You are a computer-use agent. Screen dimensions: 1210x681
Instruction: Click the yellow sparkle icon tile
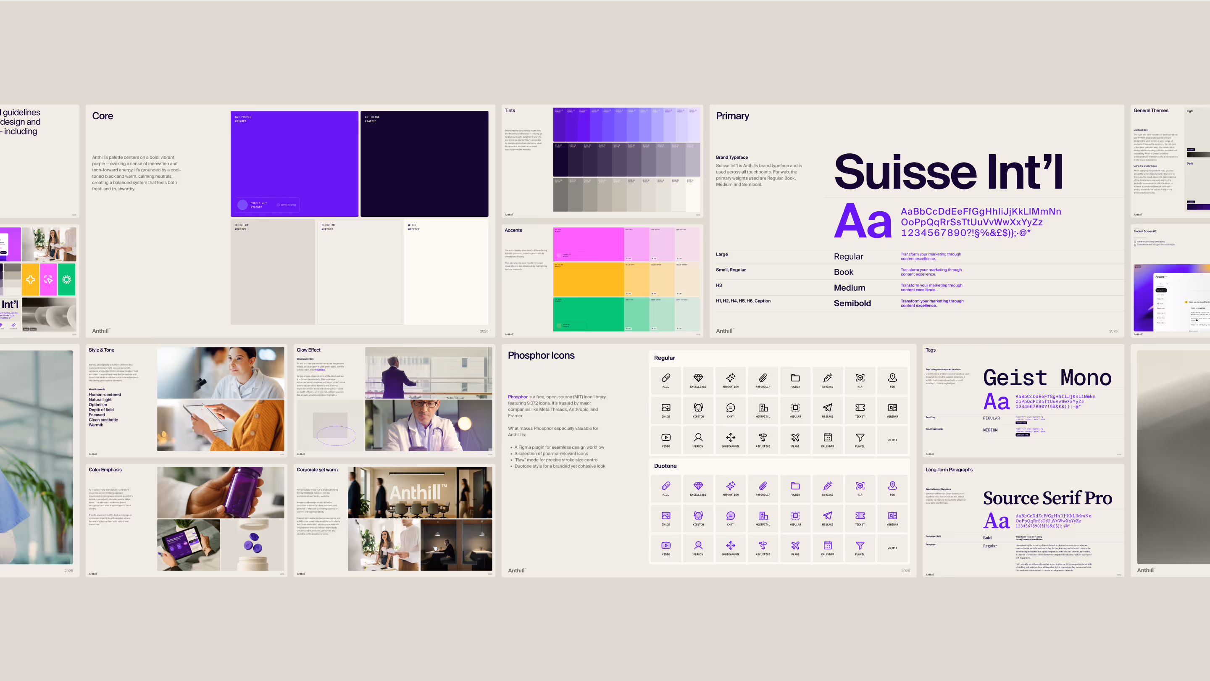31,279
